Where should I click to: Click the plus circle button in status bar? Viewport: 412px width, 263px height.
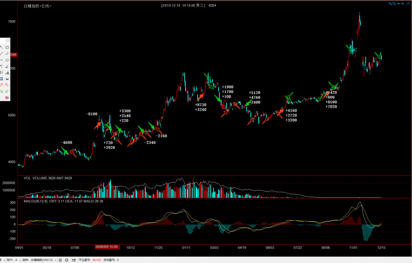[67, 260]
